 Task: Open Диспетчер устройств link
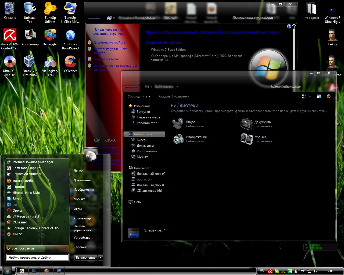click(x=109, y=42)
